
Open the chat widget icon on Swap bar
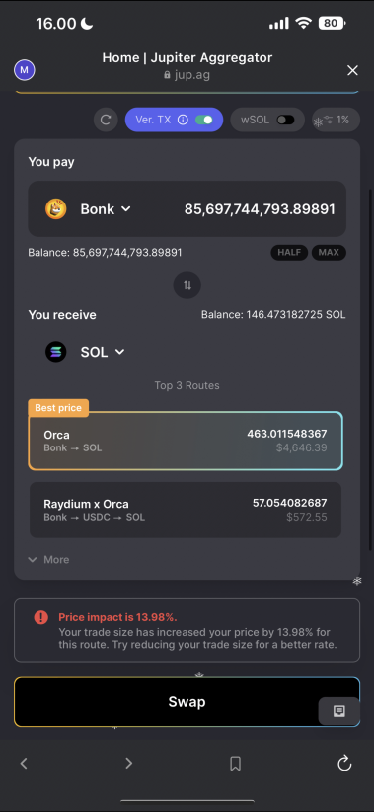339,711
